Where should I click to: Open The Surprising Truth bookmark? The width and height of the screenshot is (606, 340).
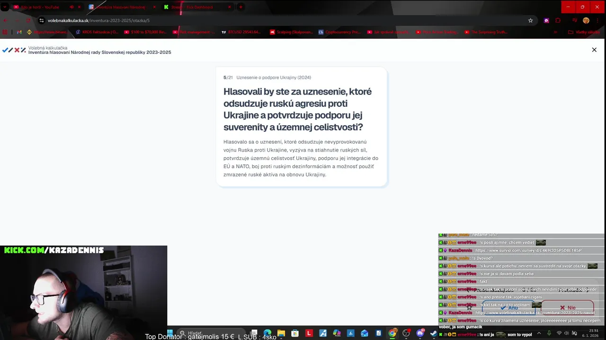point(486,32)
